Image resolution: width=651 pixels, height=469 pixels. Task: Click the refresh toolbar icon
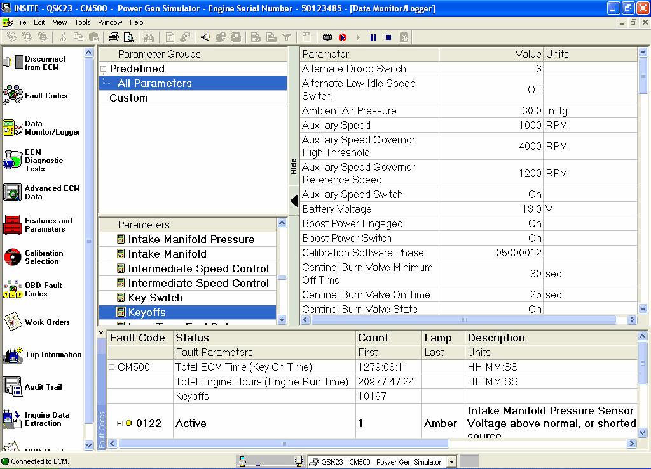170,37
